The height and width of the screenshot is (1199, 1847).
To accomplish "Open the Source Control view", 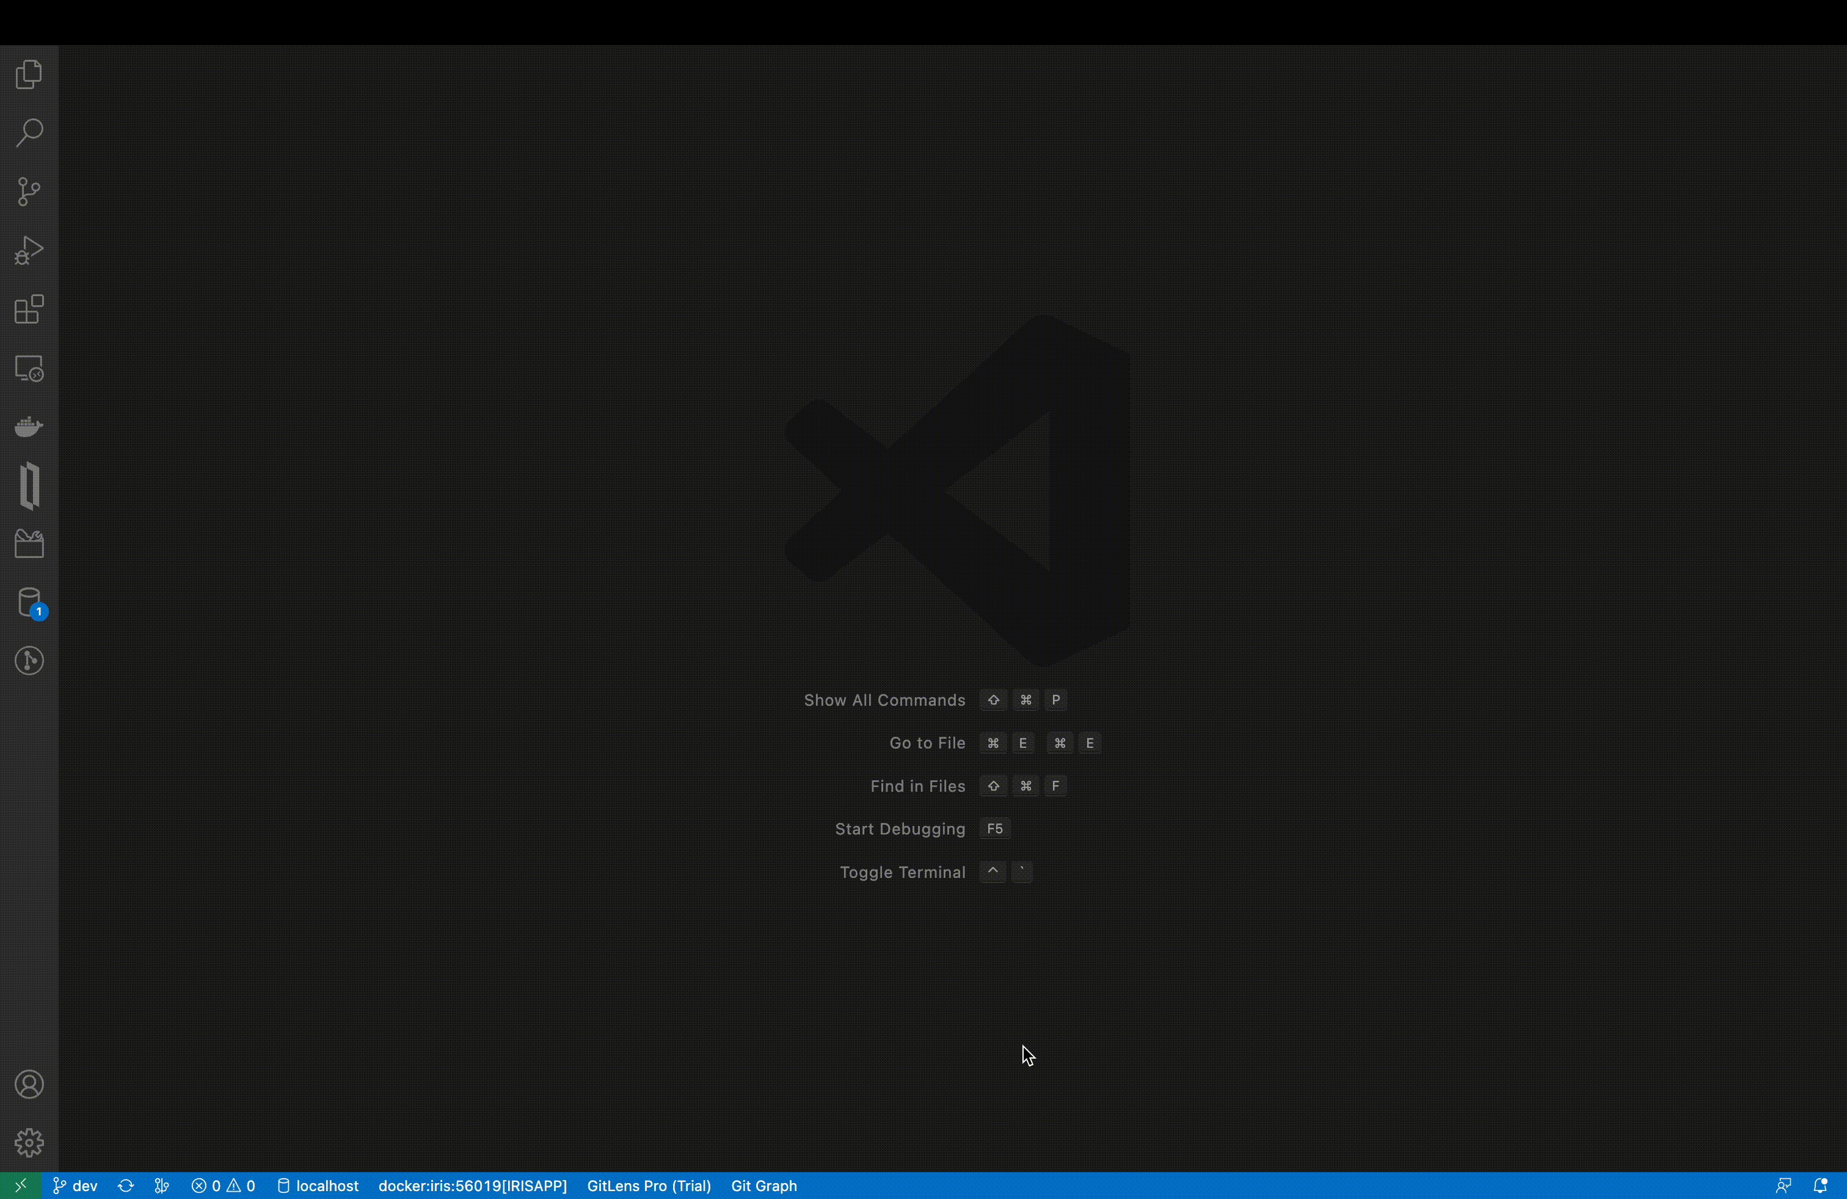I will click(x=29, y=192).
